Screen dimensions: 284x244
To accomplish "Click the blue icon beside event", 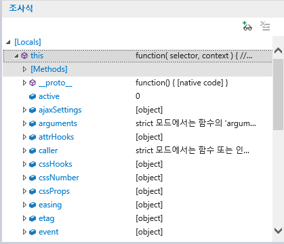I will tap(33, 232).
